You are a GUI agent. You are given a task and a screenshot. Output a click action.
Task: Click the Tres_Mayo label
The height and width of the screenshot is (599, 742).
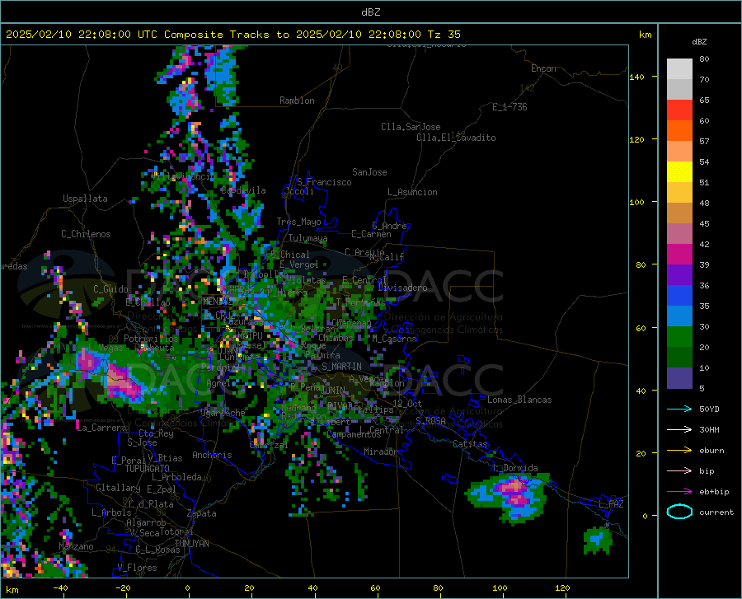pos(298,222)
